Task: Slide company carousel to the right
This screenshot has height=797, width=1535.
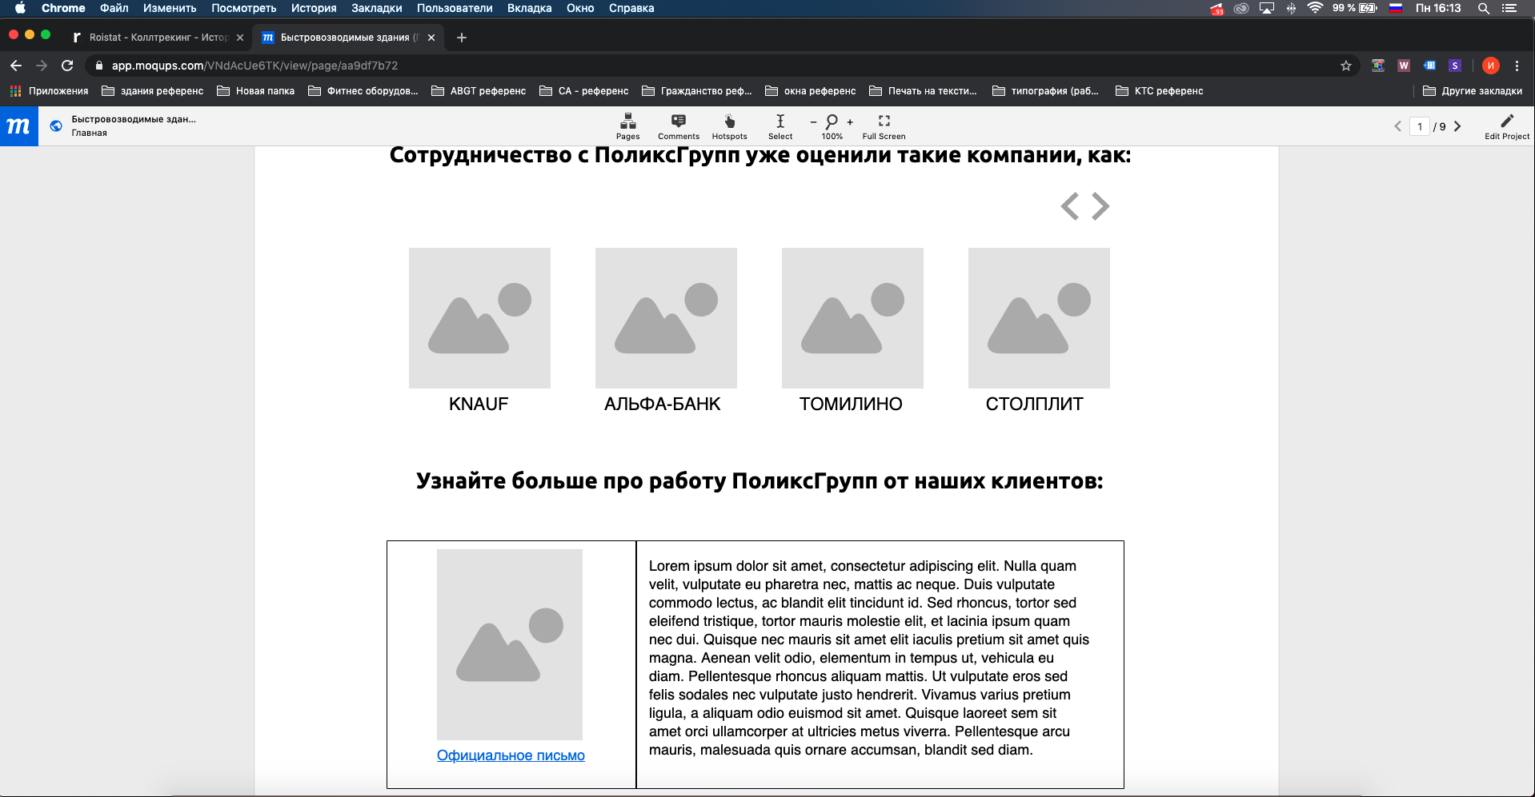Action: [x=1101, y=206]
